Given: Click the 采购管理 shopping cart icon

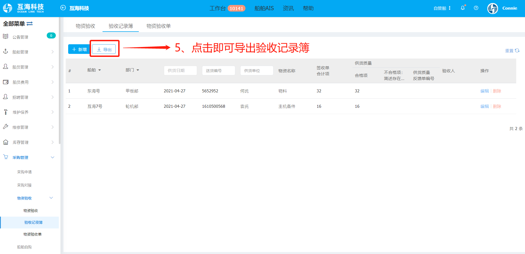Looking at the screenshot, I should (x=5, y=157).
